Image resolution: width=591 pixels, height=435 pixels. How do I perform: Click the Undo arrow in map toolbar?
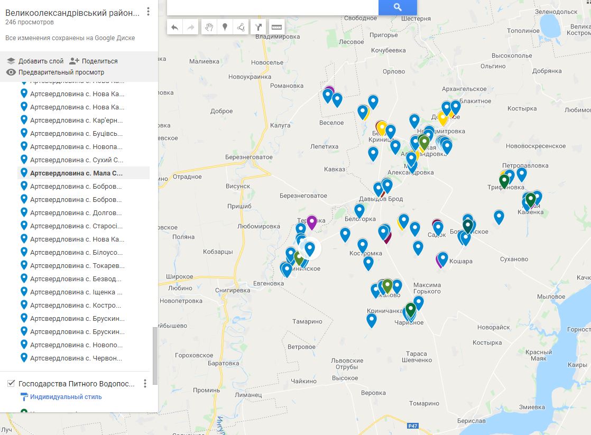coord(175,27)
